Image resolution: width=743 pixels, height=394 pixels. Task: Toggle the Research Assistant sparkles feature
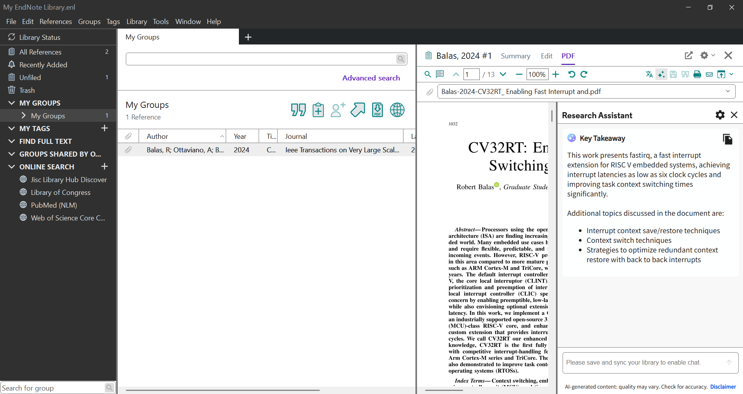pos(661,74)
